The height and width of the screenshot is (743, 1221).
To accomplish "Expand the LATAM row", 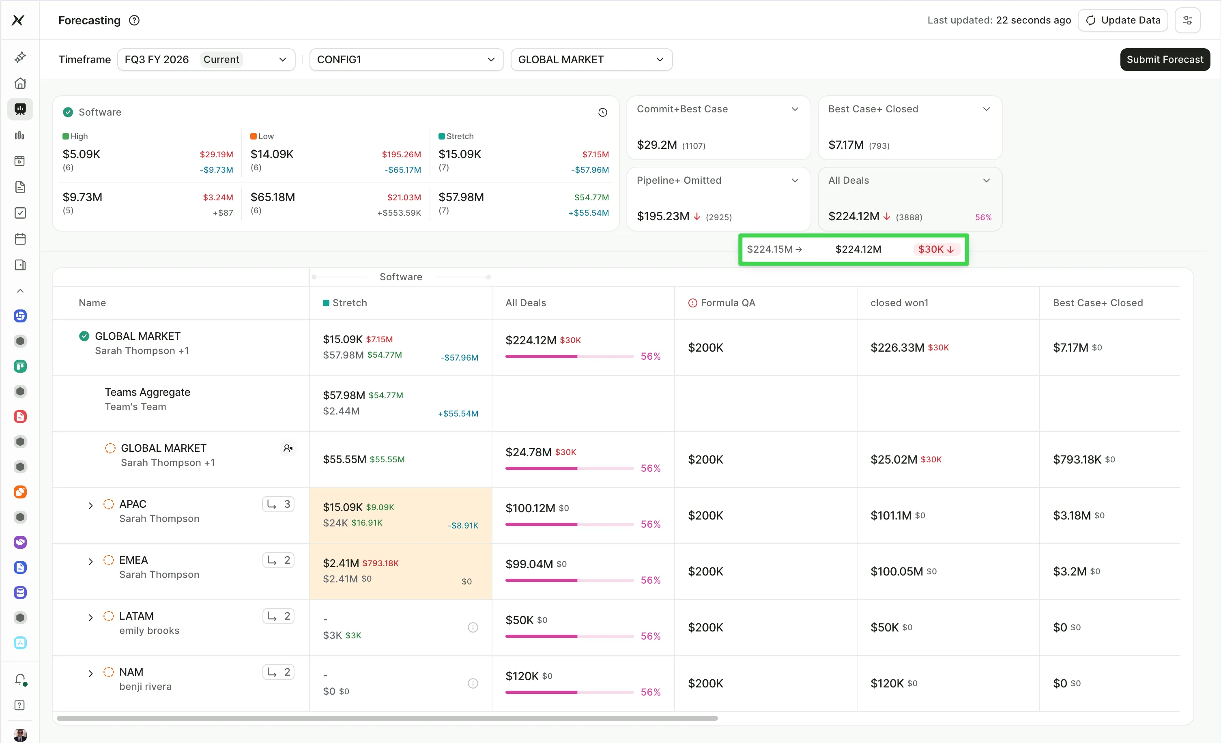I will point(90,618).
